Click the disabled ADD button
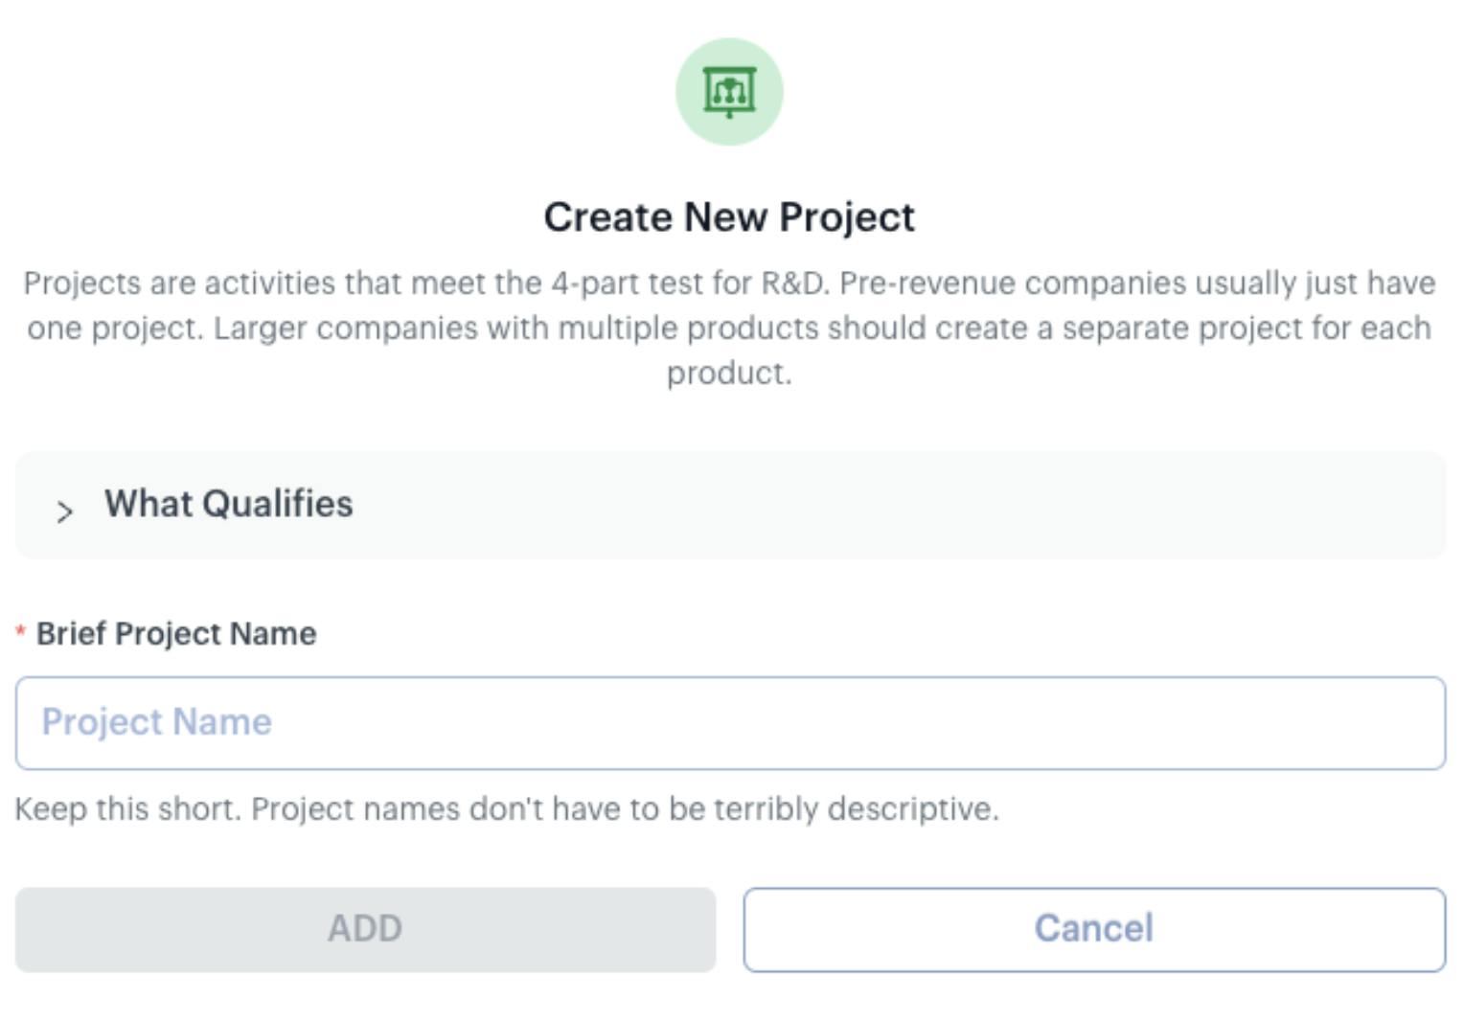The width and height of the screenshot is (1464, 1021). pos(365,929)
